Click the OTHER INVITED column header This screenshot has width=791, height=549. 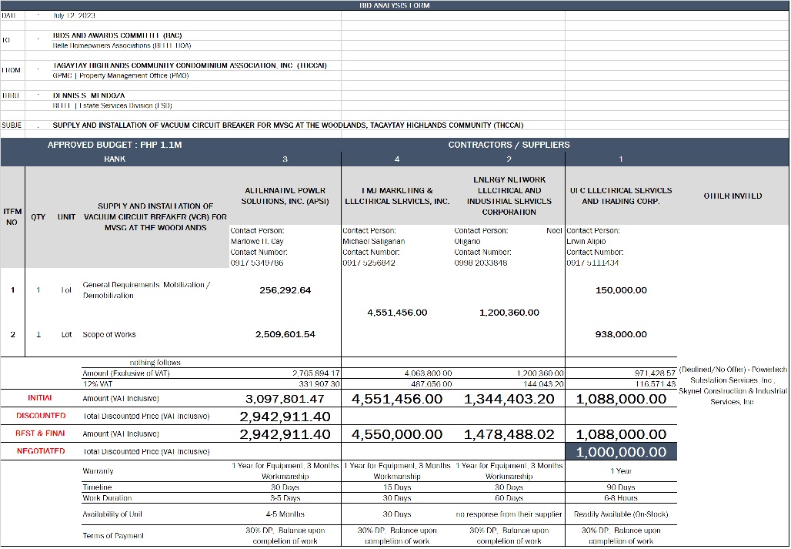pos(733,196)
